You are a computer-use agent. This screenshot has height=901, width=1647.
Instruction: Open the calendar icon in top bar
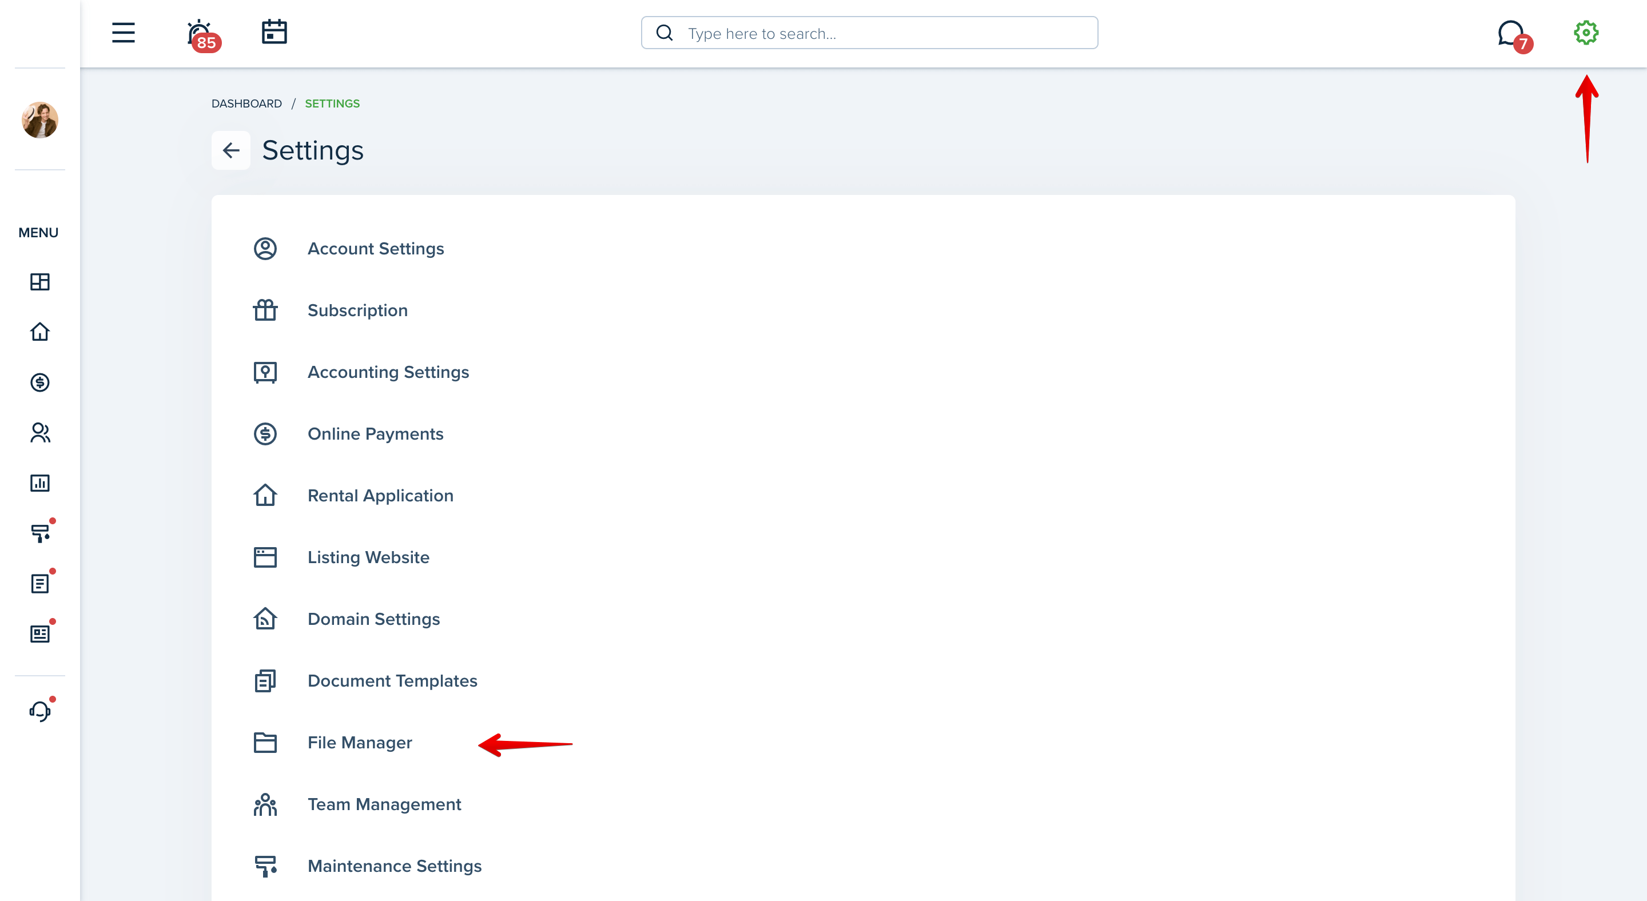[x=274, y=32]
